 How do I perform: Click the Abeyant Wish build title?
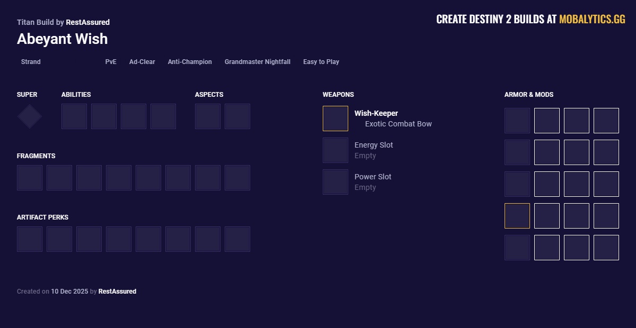62,39
